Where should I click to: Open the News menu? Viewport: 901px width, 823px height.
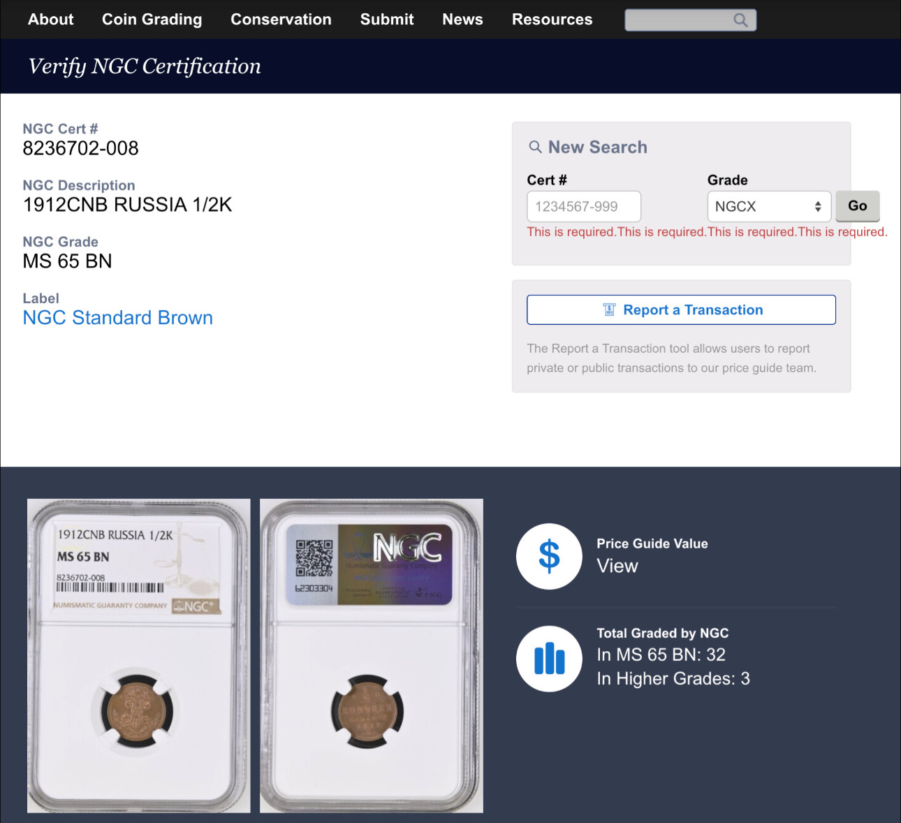(x=462, y=20)
